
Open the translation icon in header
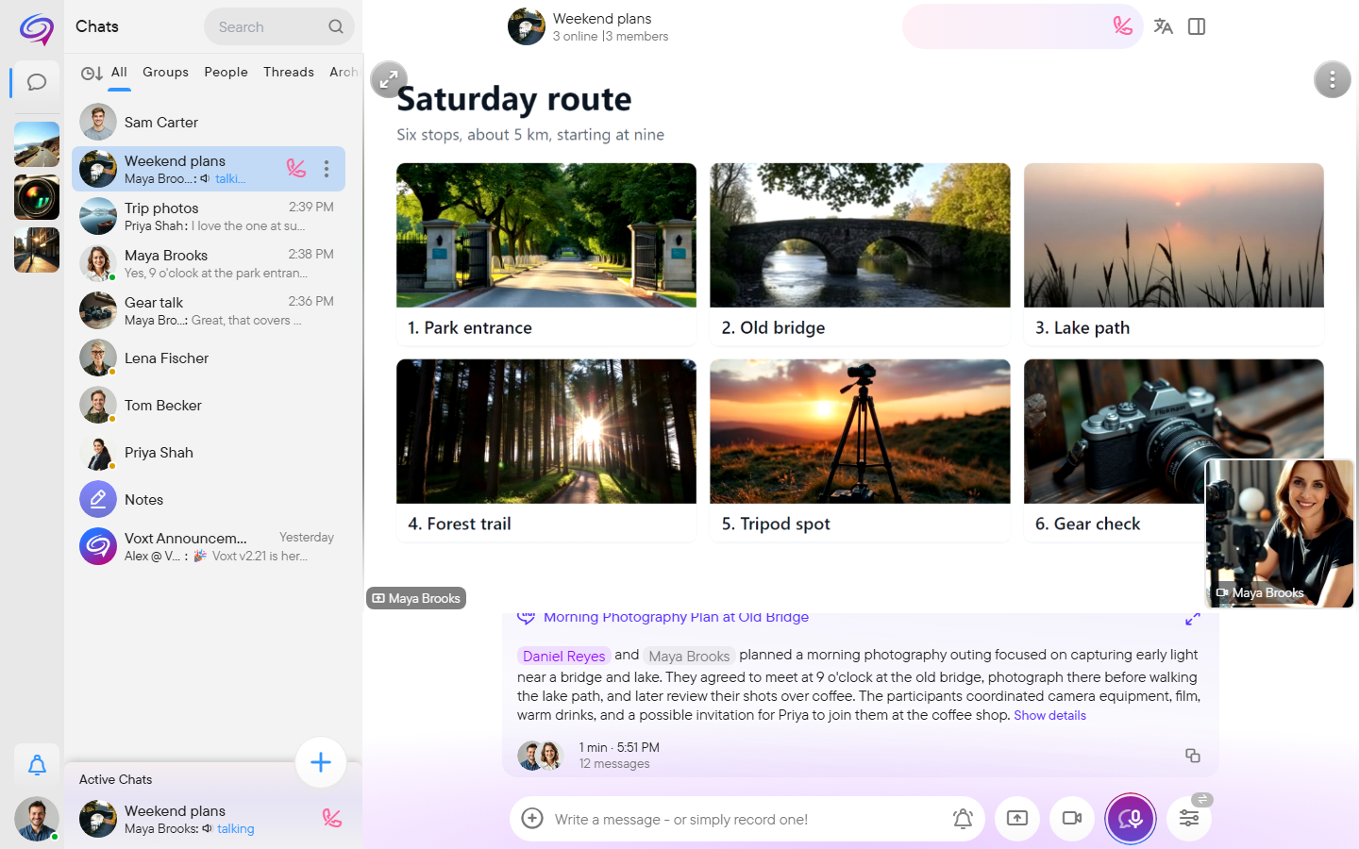[1163, 26]
